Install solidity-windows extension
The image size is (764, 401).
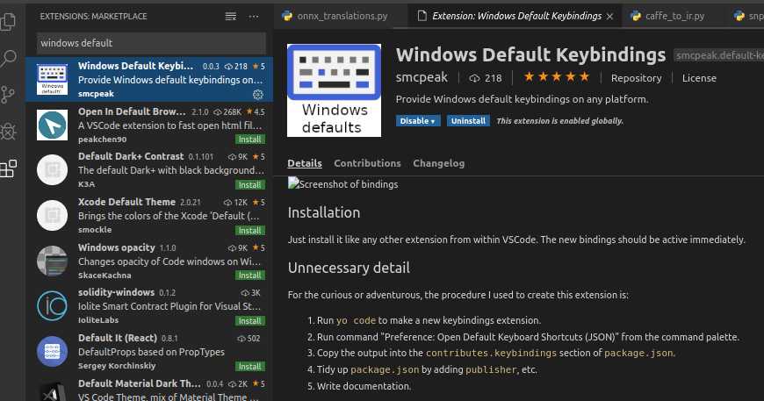(x=250, y=321)
